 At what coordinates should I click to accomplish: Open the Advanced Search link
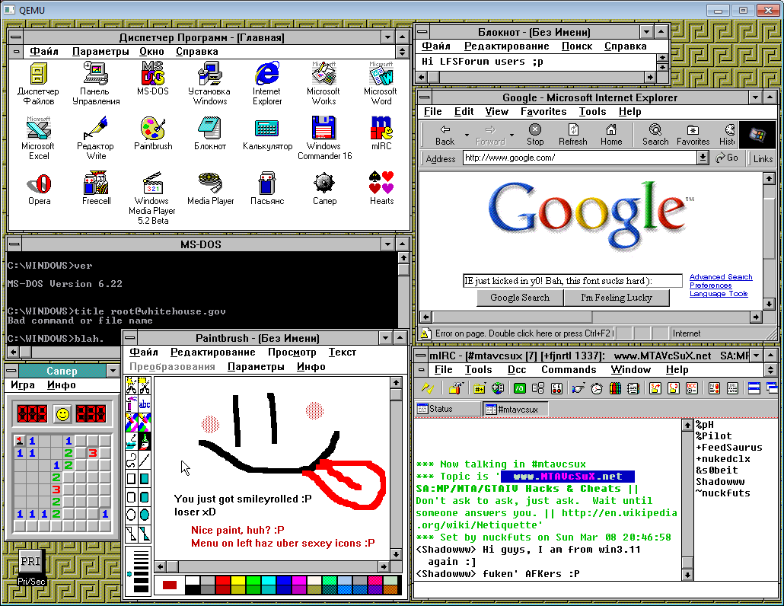(x=721, y=277)
